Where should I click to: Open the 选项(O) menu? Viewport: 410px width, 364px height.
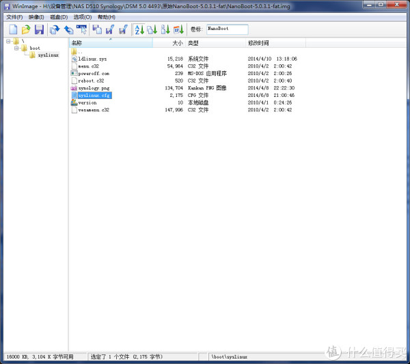pyautogui.click(x=83, y=16)
